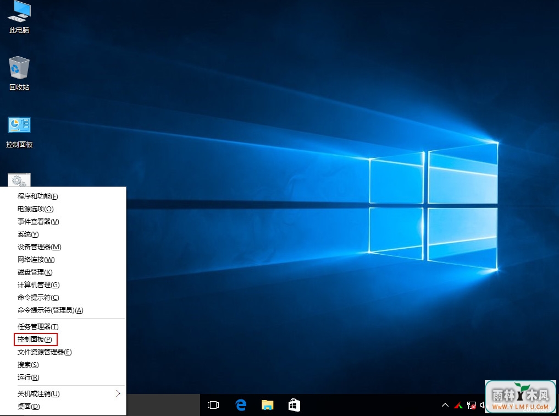Image resolution: width=559 pixels, height=416 pixels.
Task: Click the network status tray icon
Action: [x=472, y=406]
